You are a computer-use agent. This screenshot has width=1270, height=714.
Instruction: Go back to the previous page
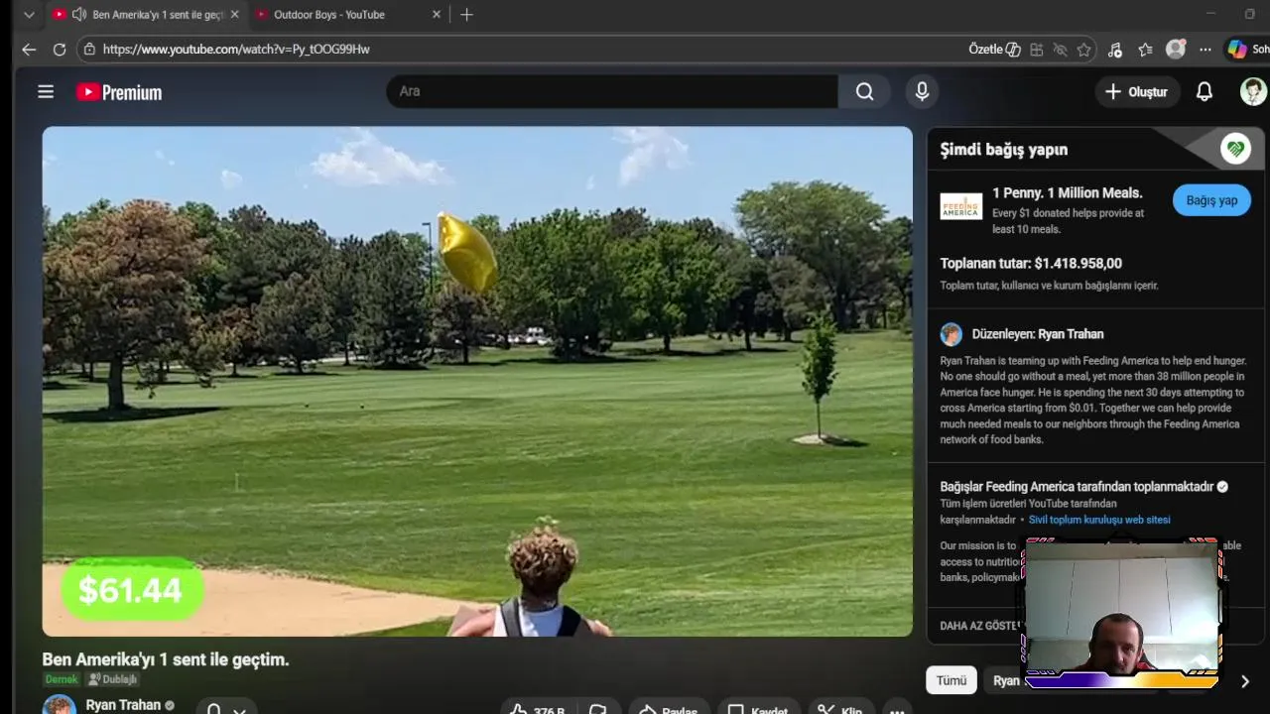(29, 50)
